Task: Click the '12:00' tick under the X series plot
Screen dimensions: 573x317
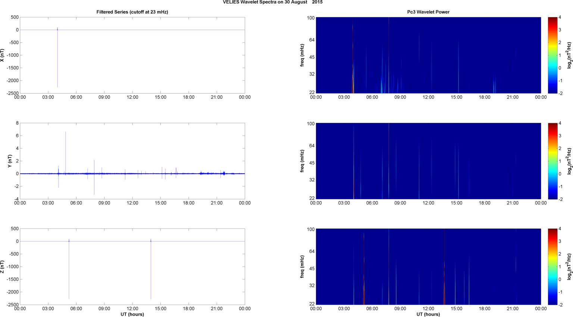Action: pyautogui.click(x=132, y=97)
